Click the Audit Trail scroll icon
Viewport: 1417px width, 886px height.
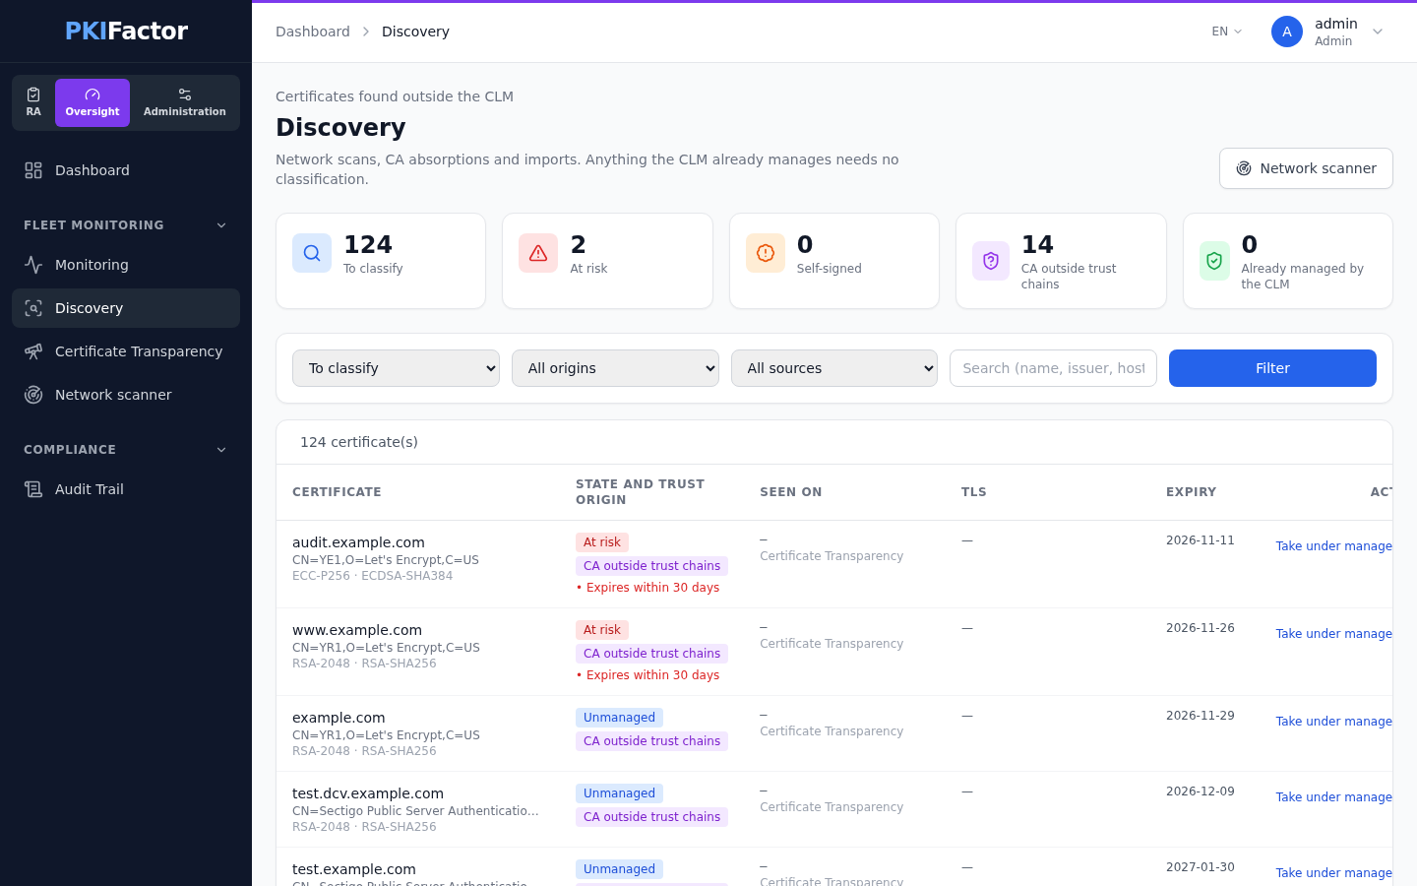[33, 489]
